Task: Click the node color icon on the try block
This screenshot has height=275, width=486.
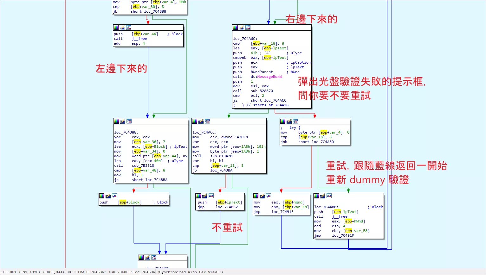Action: coord(283,121)
